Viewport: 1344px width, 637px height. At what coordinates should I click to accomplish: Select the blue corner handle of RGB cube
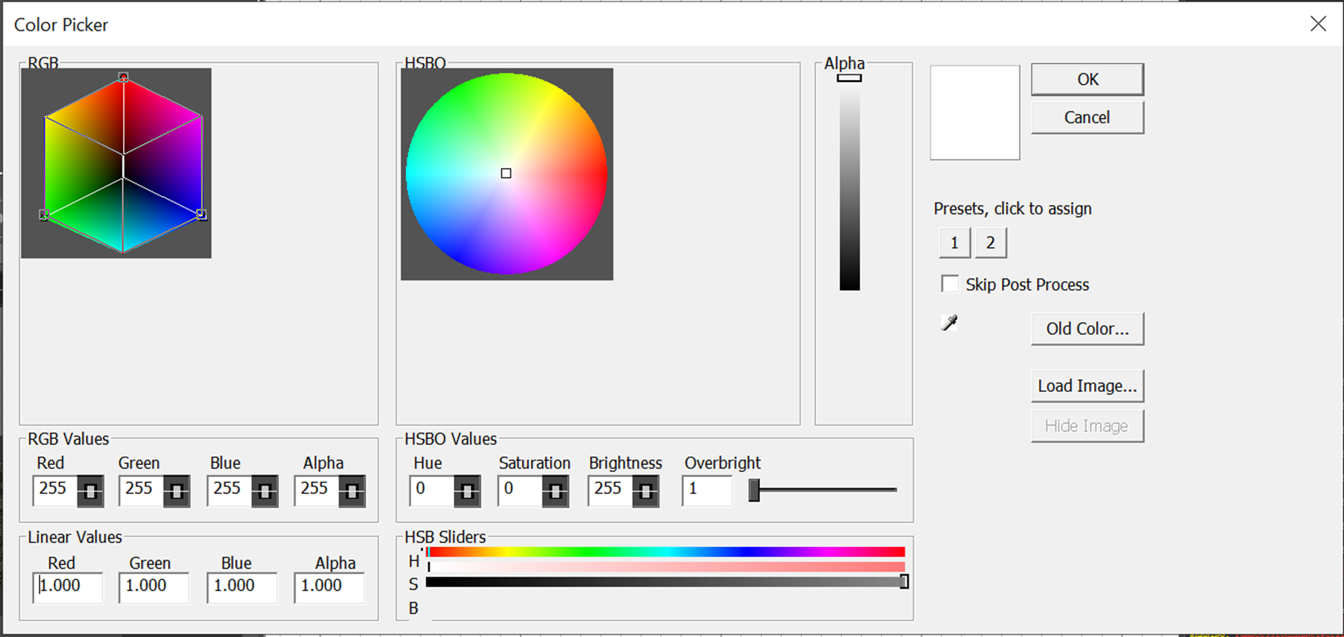pyautogui.click(x=201, y=214)
